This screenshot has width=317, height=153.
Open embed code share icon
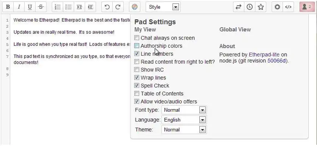coord(288,7)
